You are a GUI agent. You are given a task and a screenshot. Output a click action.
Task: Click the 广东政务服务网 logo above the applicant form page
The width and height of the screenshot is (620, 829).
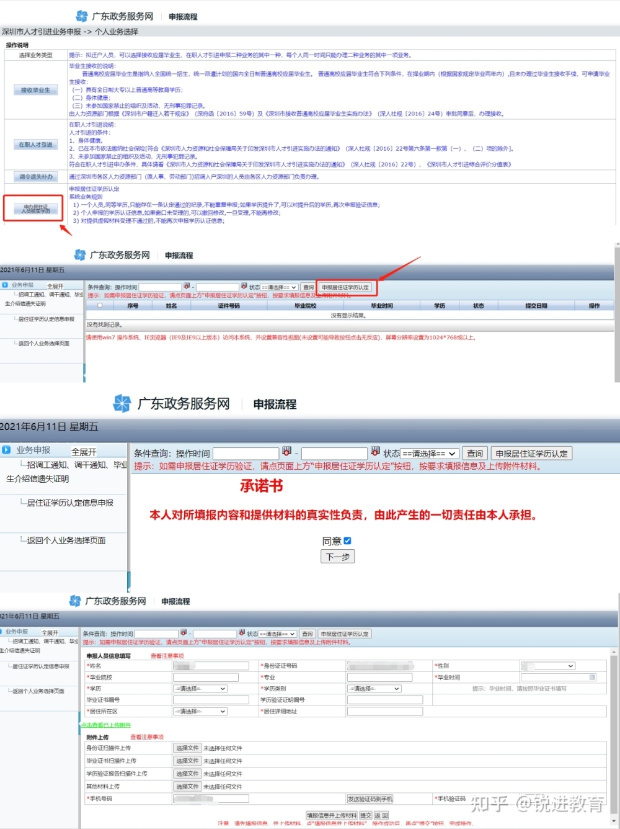108,601
